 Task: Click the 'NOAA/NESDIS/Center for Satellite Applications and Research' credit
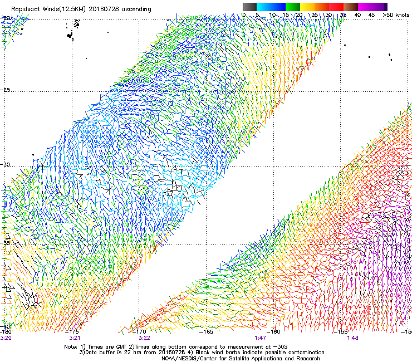(241, 359)
